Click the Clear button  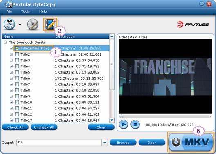click(101, 127)
